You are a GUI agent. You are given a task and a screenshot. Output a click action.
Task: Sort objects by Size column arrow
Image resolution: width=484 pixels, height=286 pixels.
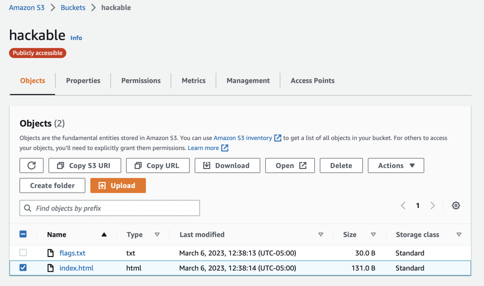pyautogui.click(x=373, y=235)
